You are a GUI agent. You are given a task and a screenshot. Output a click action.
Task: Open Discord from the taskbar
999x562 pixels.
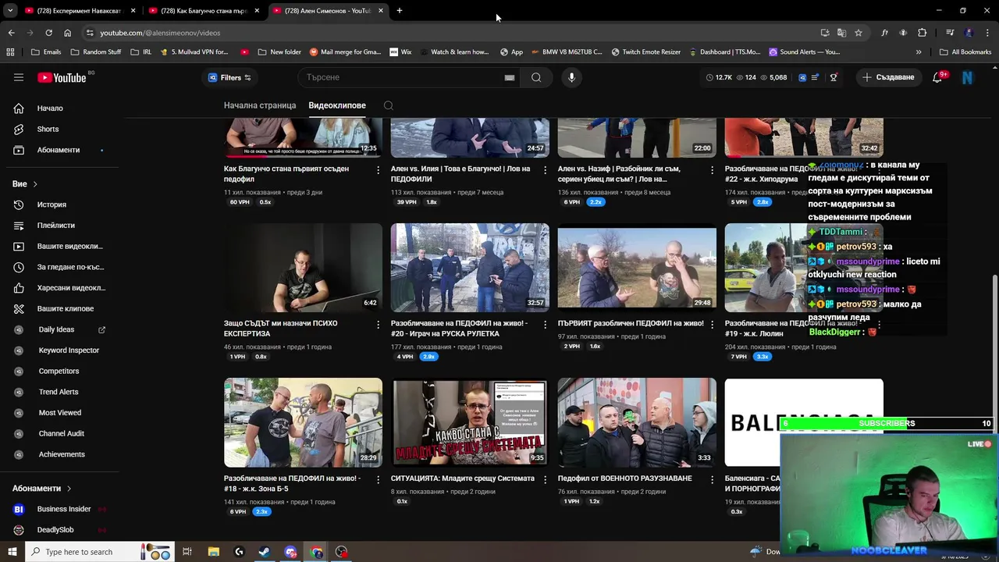point(290,552)
